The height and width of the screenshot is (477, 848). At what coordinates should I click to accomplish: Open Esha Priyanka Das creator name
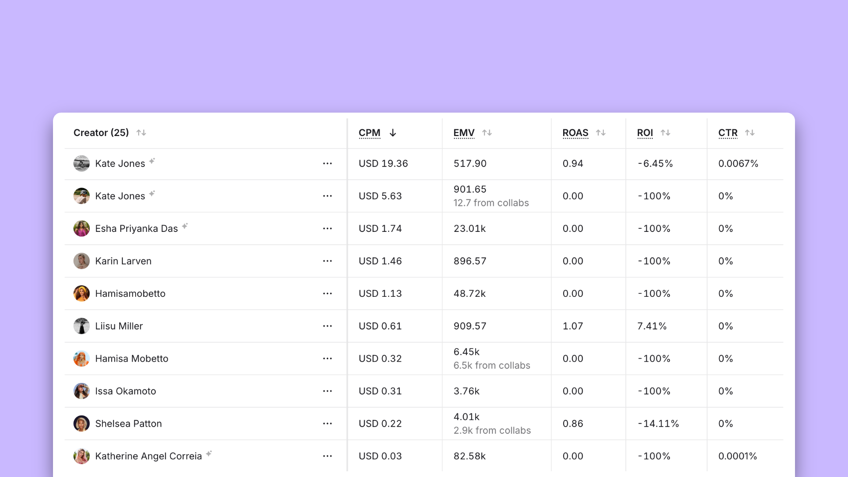point(136,229)
